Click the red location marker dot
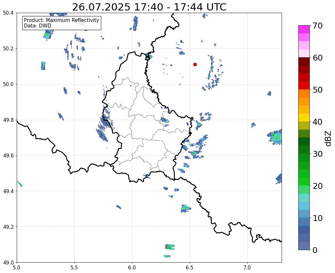Image resolution: width=335 pixels, height=273 pixels. (195, 64)
